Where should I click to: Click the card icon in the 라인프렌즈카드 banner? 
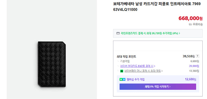(118, 33)
